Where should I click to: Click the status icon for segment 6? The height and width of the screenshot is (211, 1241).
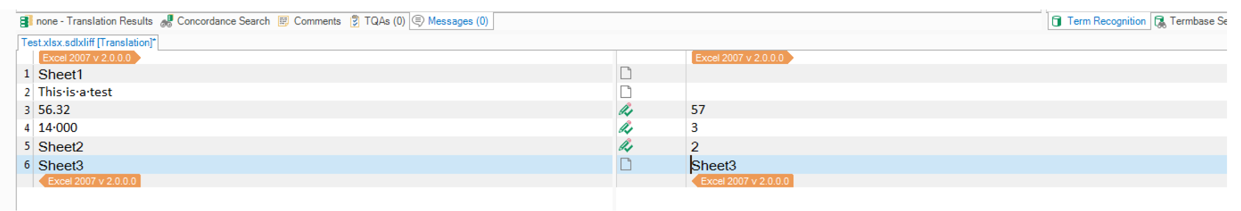(625, 164)
